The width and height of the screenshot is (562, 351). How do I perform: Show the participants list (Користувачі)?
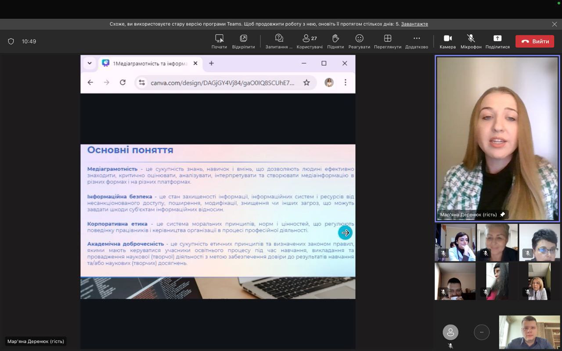click(x=310, y=41)
